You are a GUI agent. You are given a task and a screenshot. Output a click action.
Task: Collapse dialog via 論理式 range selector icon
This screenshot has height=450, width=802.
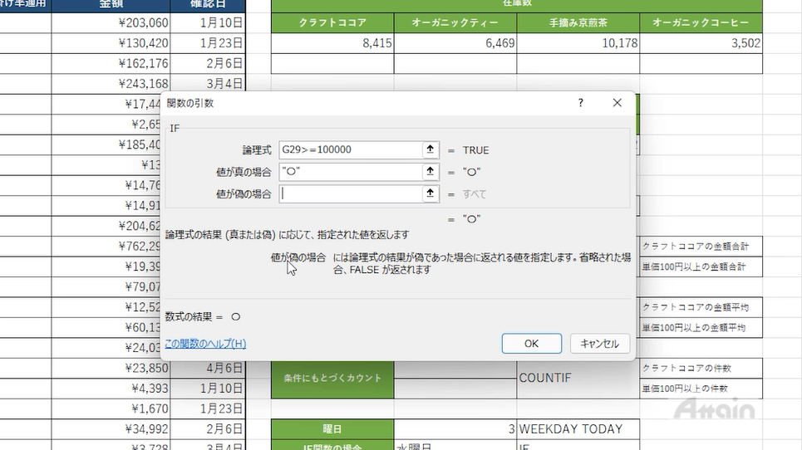pos(431,150)
